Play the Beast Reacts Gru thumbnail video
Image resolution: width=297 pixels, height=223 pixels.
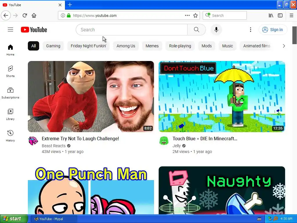[x=91, y=96]
